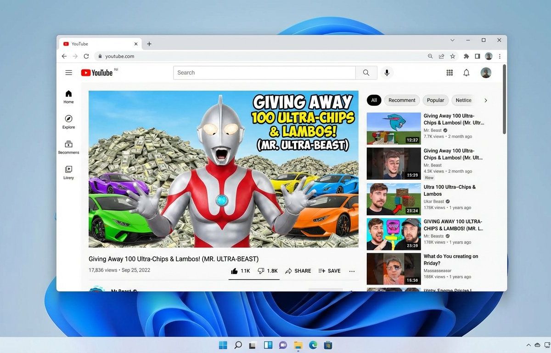Show hidden tray icons chevron
Screen dimensions: 551x353
(x=528, y=345)
